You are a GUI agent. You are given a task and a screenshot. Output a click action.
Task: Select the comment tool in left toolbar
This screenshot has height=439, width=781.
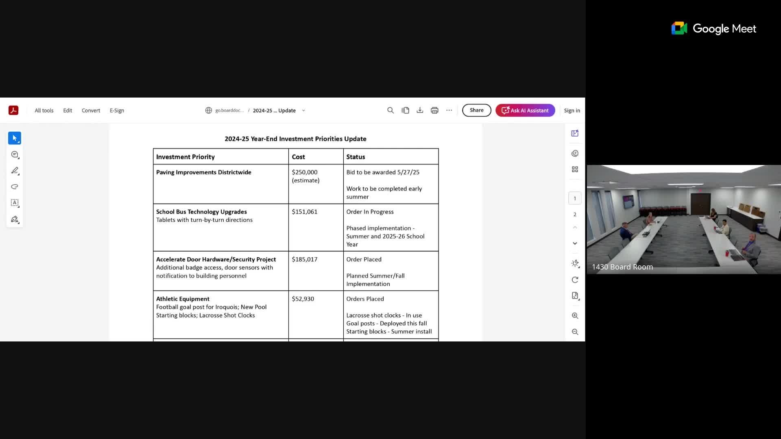click(x=15, y=154)
